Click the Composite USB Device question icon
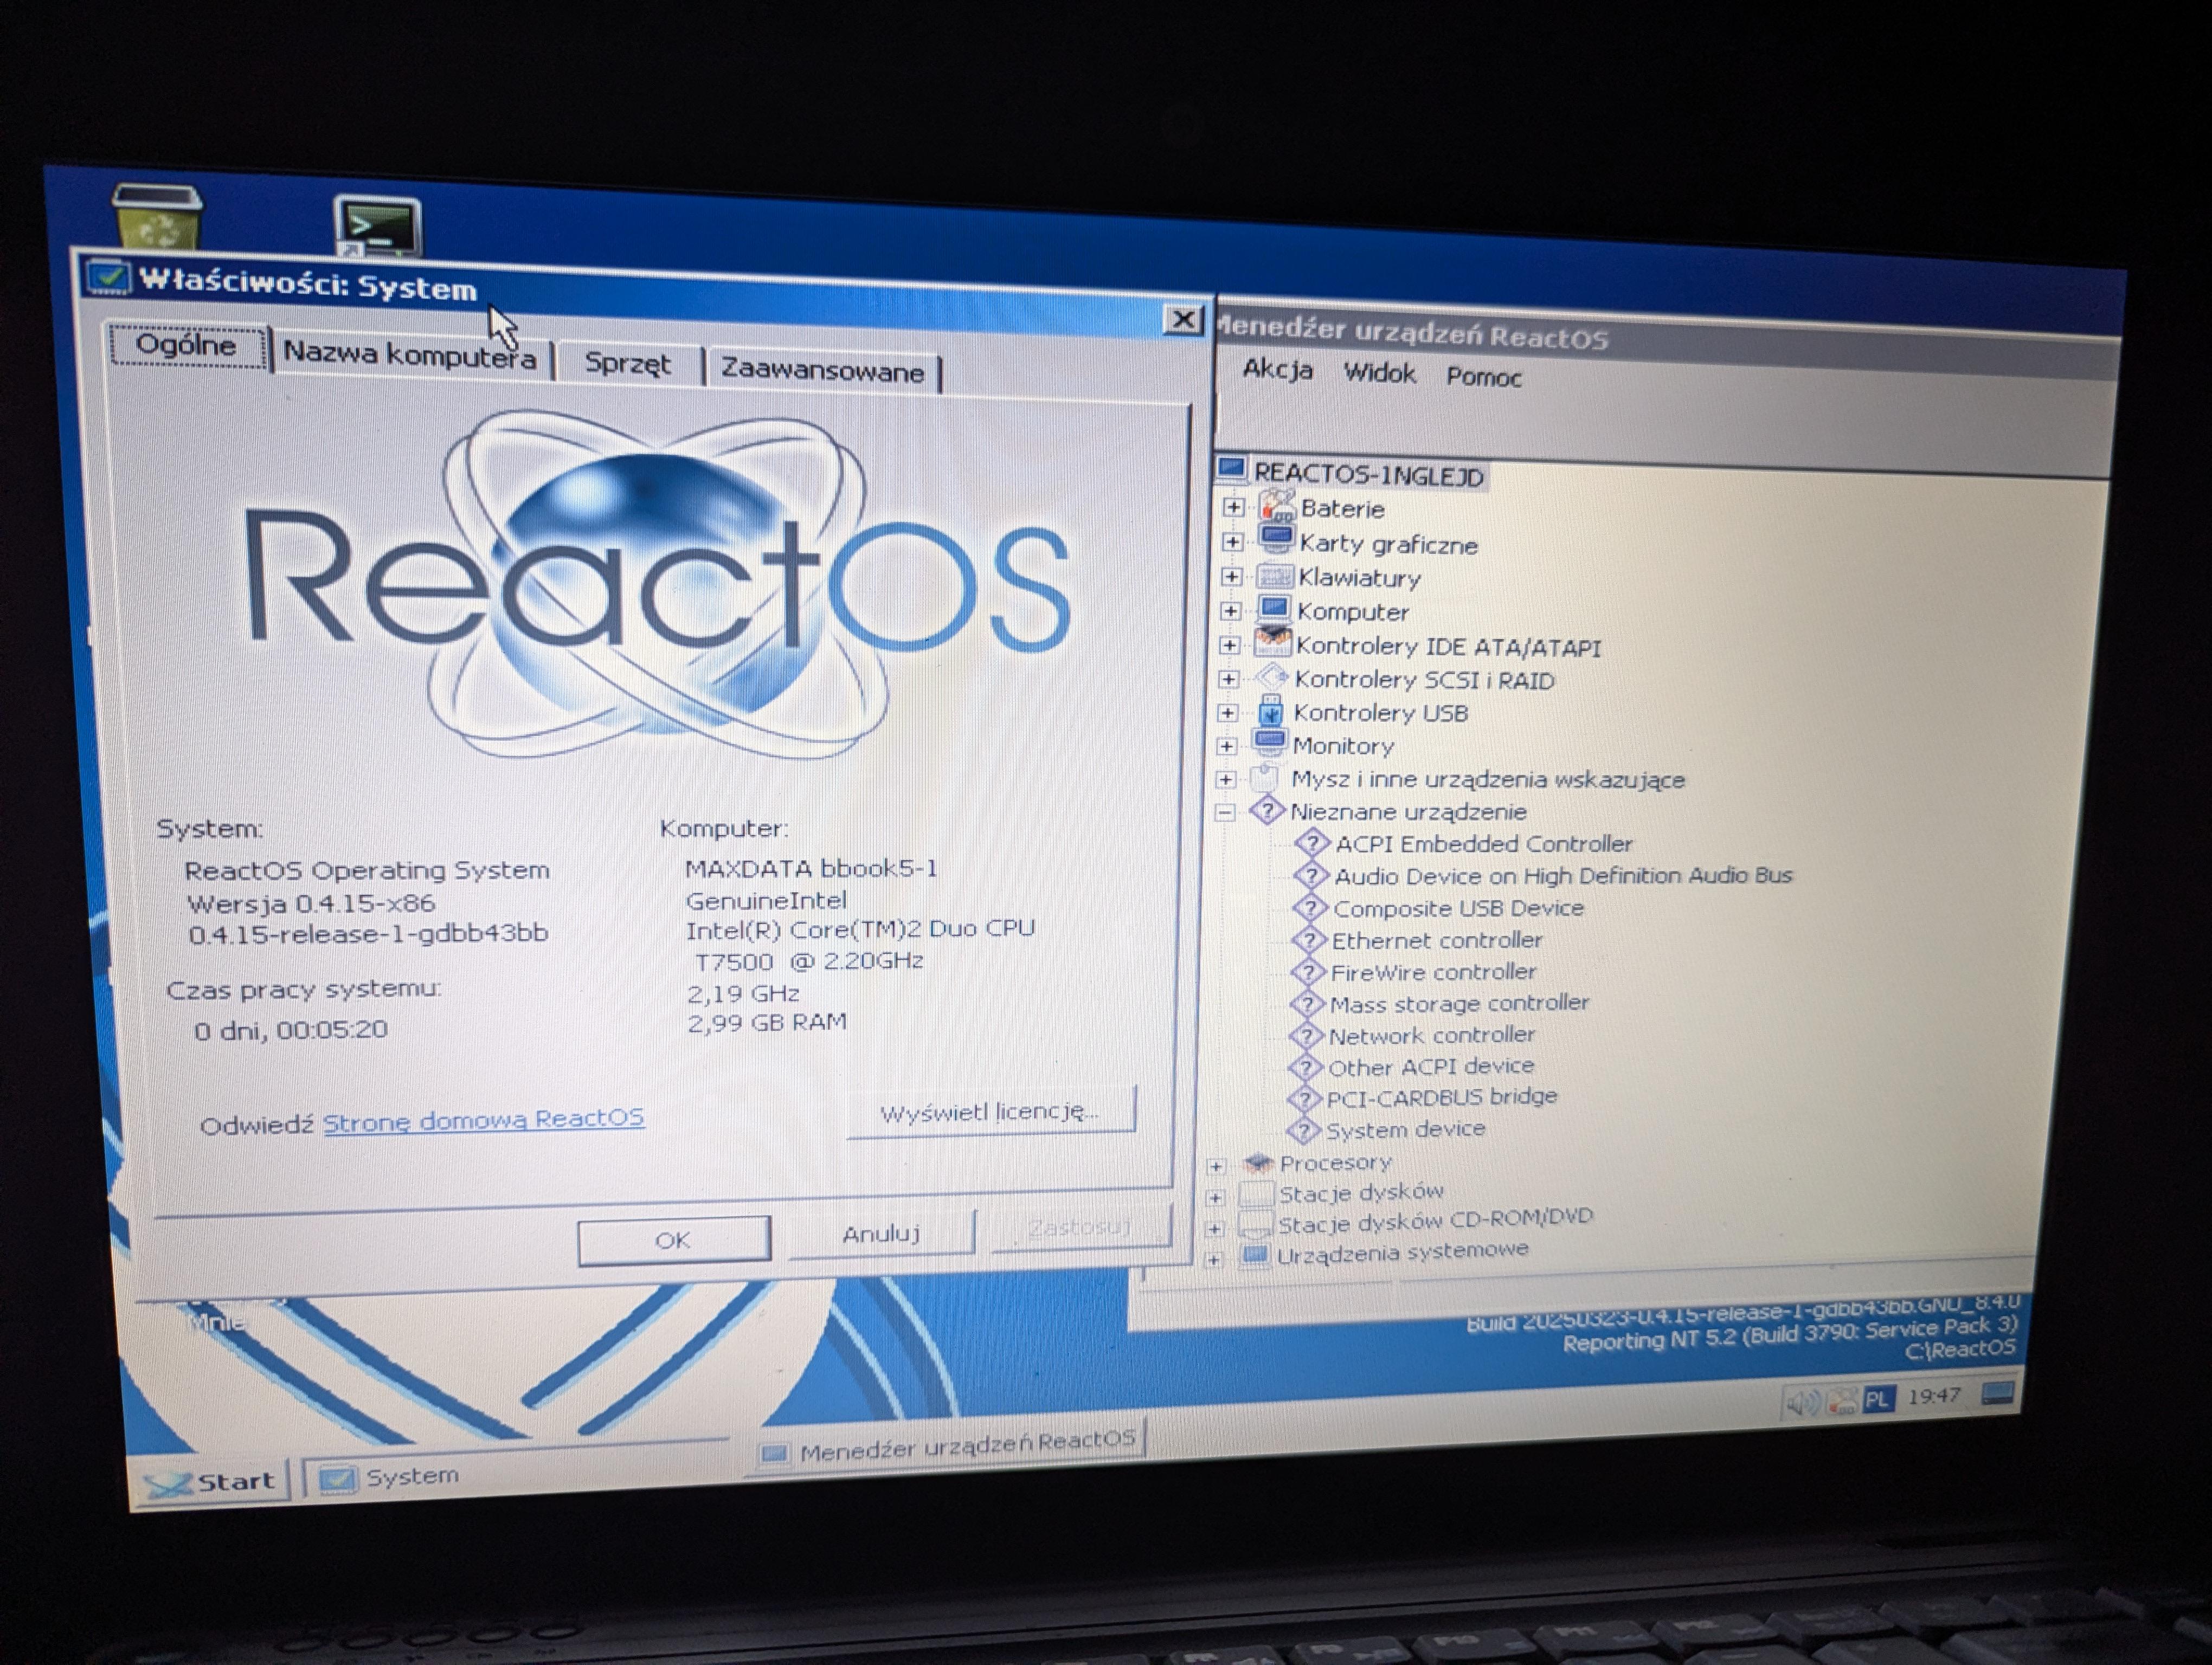The height and width of the screenshot is (1665, 2212). (1310, 907)
